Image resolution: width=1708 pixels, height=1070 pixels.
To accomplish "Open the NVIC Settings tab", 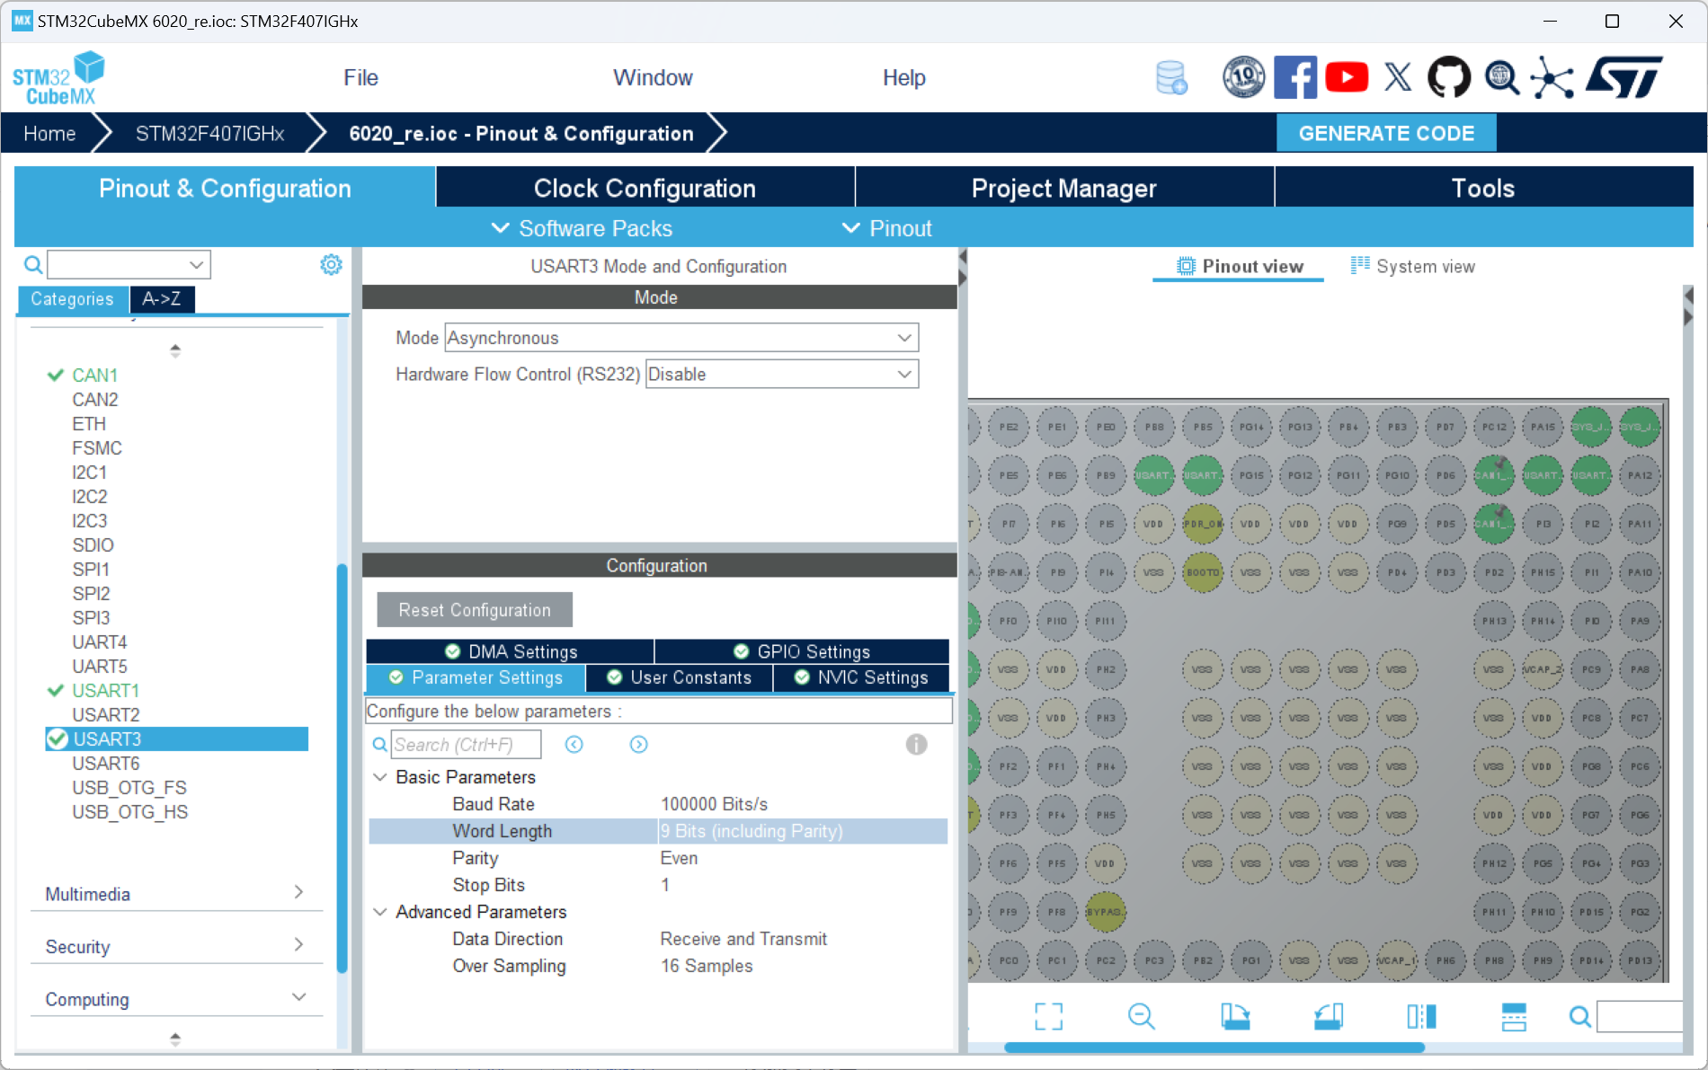I will 861,677.
